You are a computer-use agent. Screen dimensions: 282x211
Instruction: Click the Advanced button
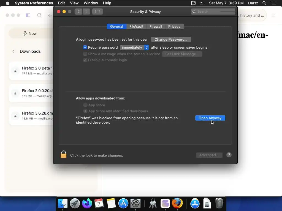click(209, 155)
